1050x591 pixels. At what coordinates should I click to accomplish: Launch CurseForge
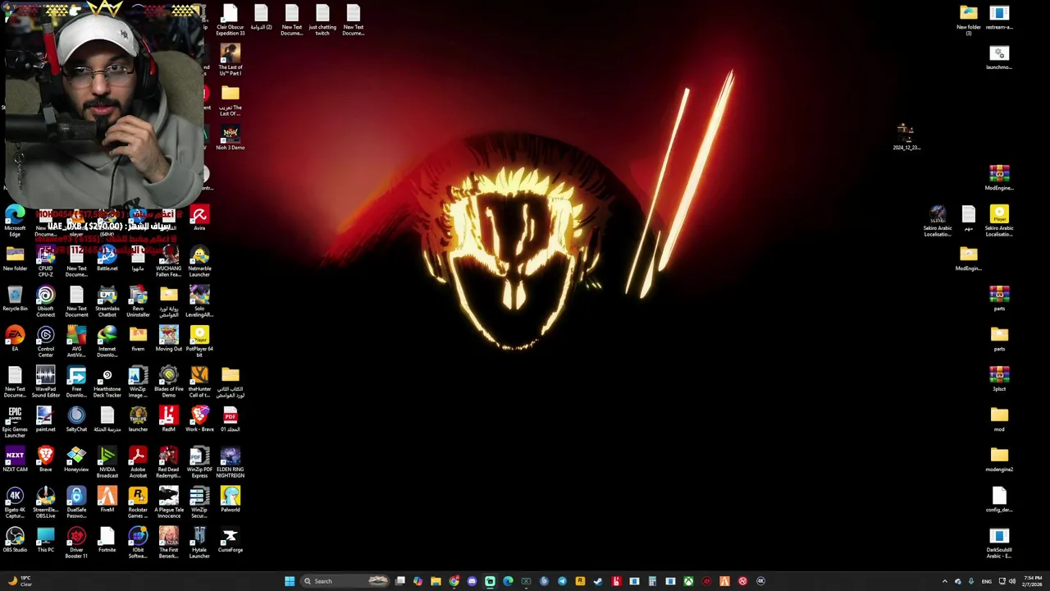click(231, 541)
